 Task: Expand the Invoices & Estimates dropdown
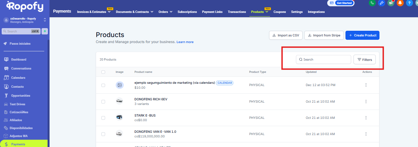point(94,12)
